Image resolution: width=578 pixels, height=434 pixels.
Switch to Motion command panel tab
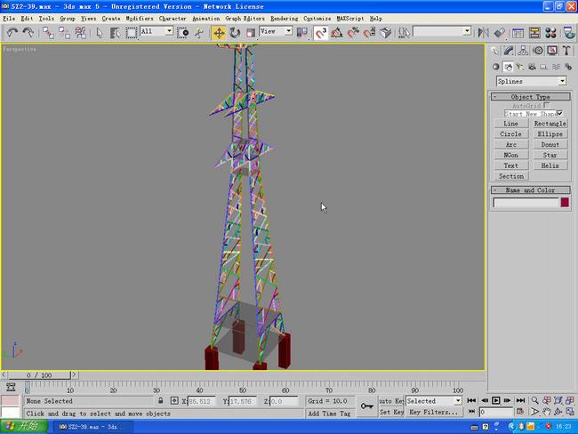538,51
